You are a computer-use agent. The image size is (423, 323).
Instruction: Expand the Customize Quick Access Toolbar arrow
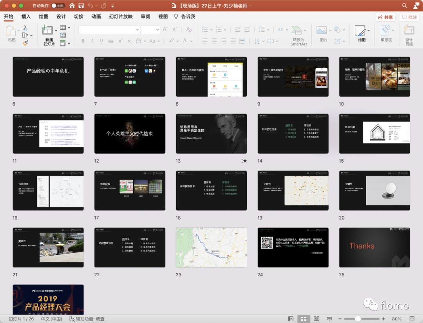112,5
